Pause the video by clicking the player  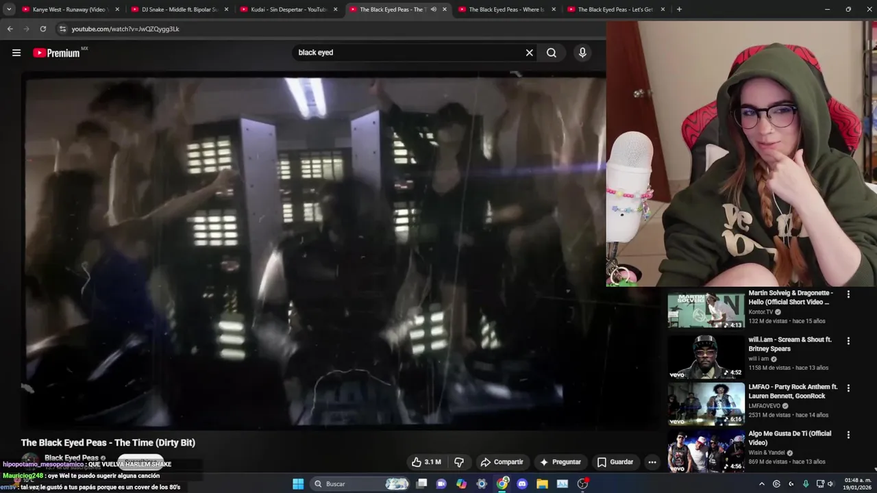pos(313,250)
